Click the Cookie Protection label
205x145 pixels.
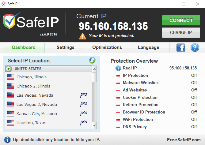tap(140, 97)
